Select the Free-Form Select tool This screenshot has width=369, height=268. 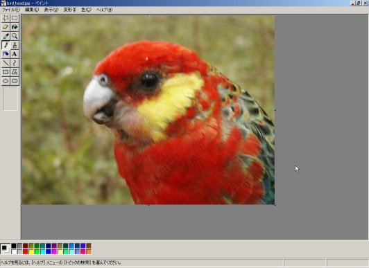coord(6,18)
